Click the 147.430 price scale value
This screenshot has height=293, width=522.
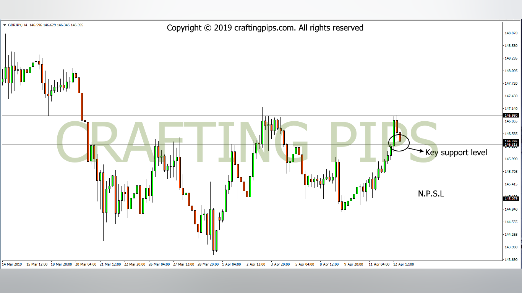point(511,96)
